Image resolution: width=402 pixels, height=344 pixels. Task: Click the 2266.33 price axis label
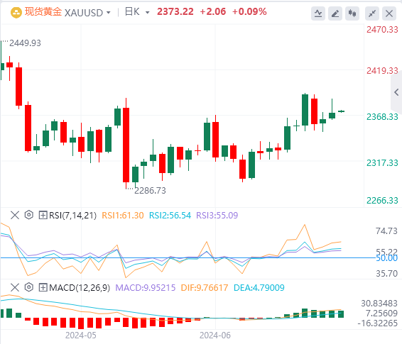click(382, 201)
